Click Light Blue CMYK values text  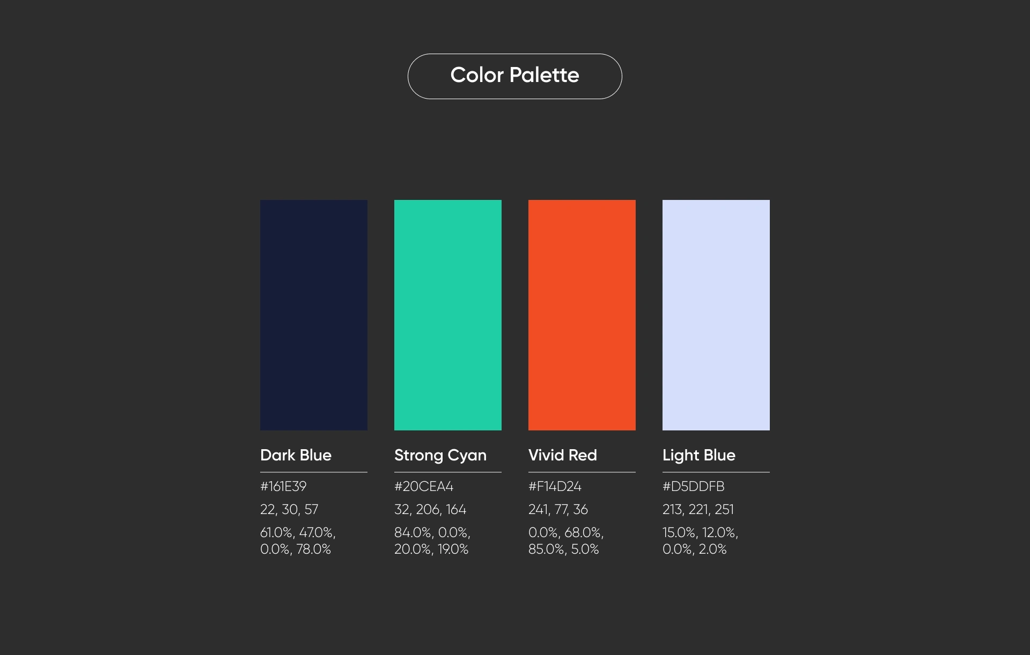[700, 541]
